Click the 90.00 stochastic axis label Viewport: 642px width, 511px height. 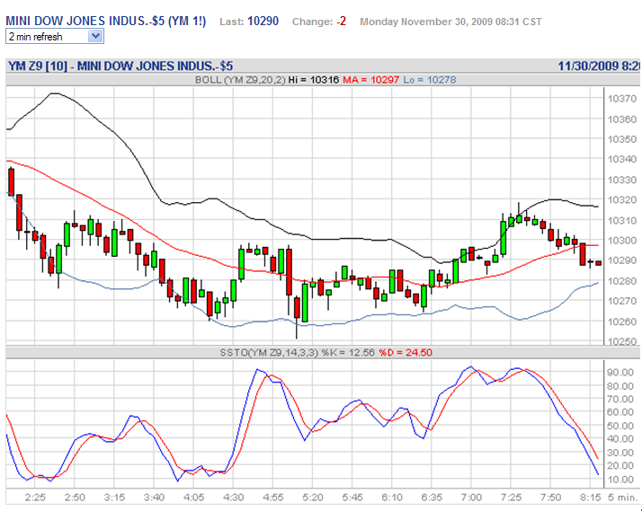622,372
